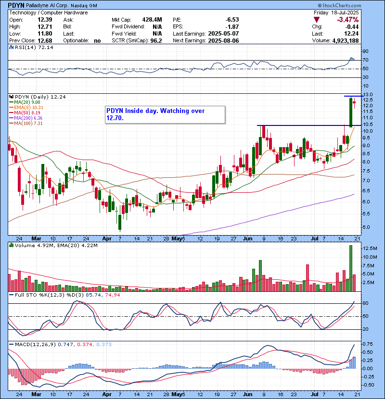Image resolution: width=385 pixels, height=399 pixels.
Task: Click the tallest green volume bar in July
Action: coord(351,268)
